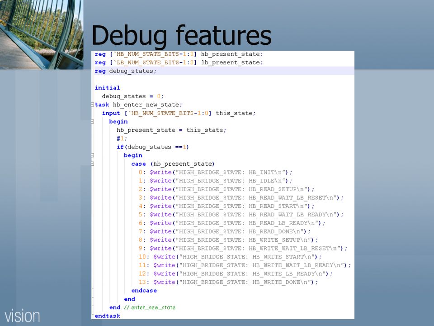Click the bridge photo in the slide corner
Image resolution: width=434 pixels, height=326 pixels.
point(42,34)
